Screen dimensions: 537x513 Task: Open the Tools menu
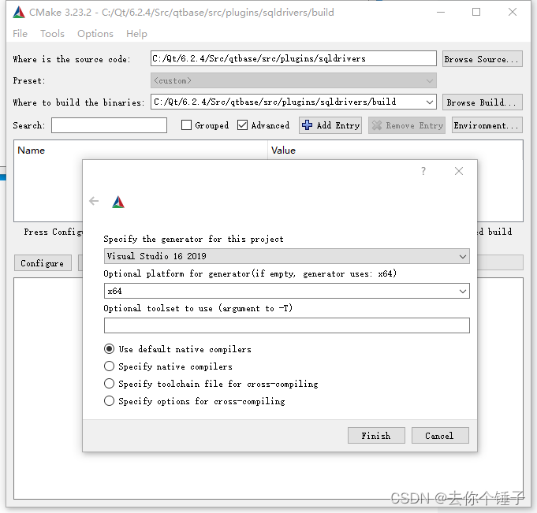(52, 34)
